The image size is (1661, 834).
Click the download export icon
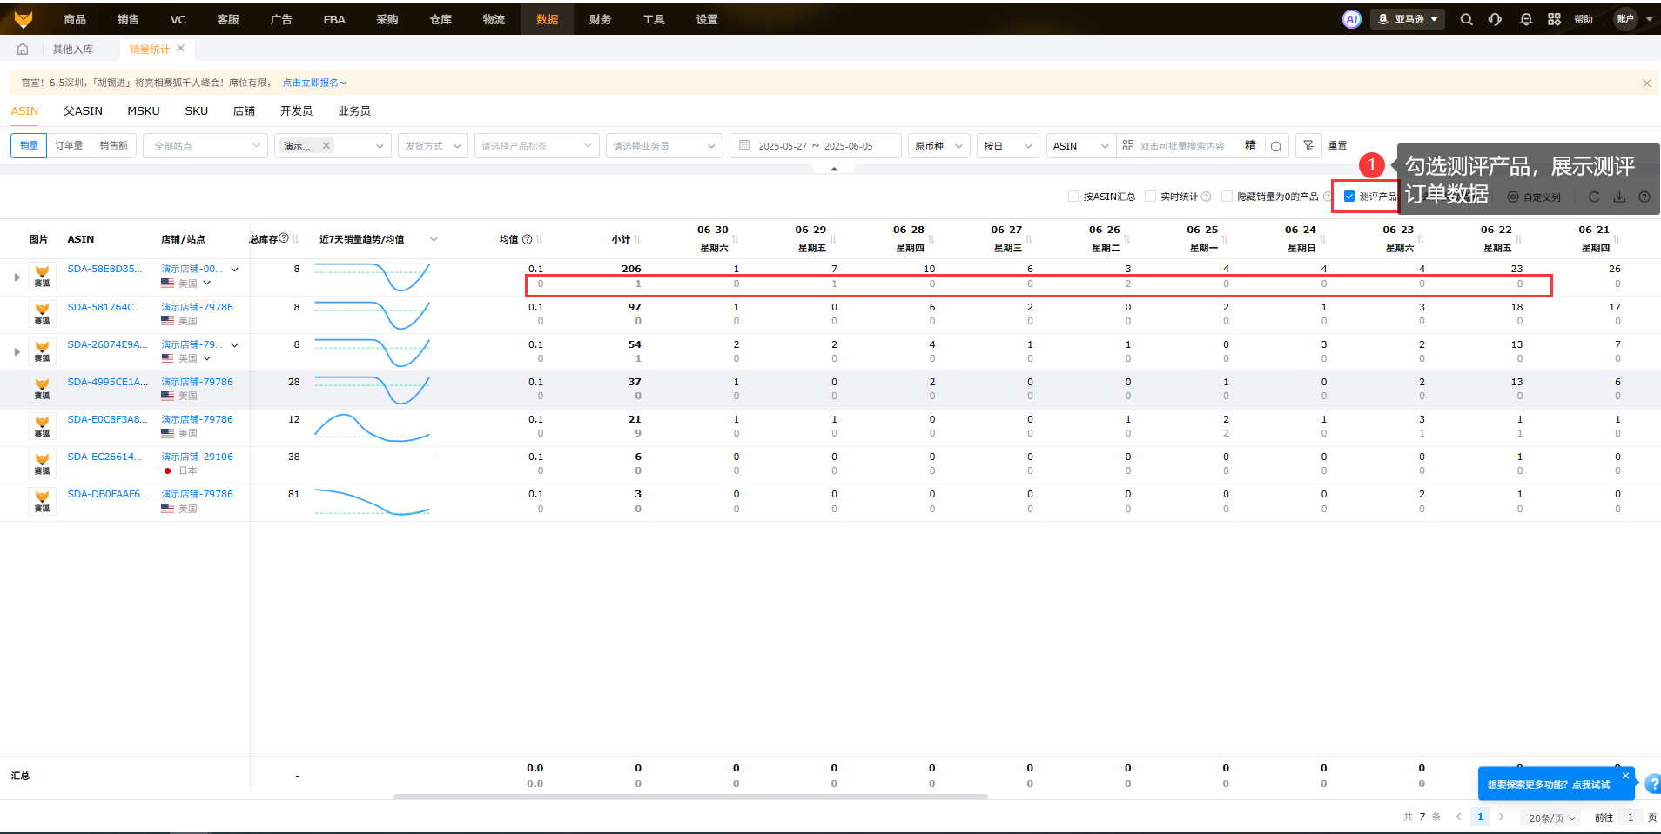(x=1619, y=197)
